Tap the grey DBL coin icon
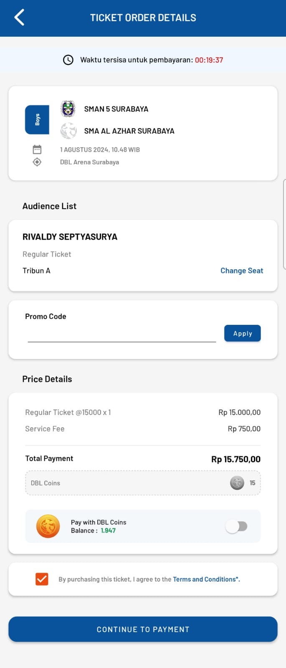Viewport: 286px width, 668px height. (x=237, y=483)
